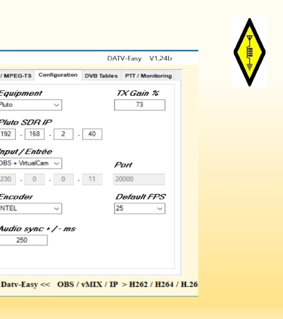Click the DATV-Easy V1.24b title bar
The height and width of the screenshot is (319, 283).
pos(99,58)
